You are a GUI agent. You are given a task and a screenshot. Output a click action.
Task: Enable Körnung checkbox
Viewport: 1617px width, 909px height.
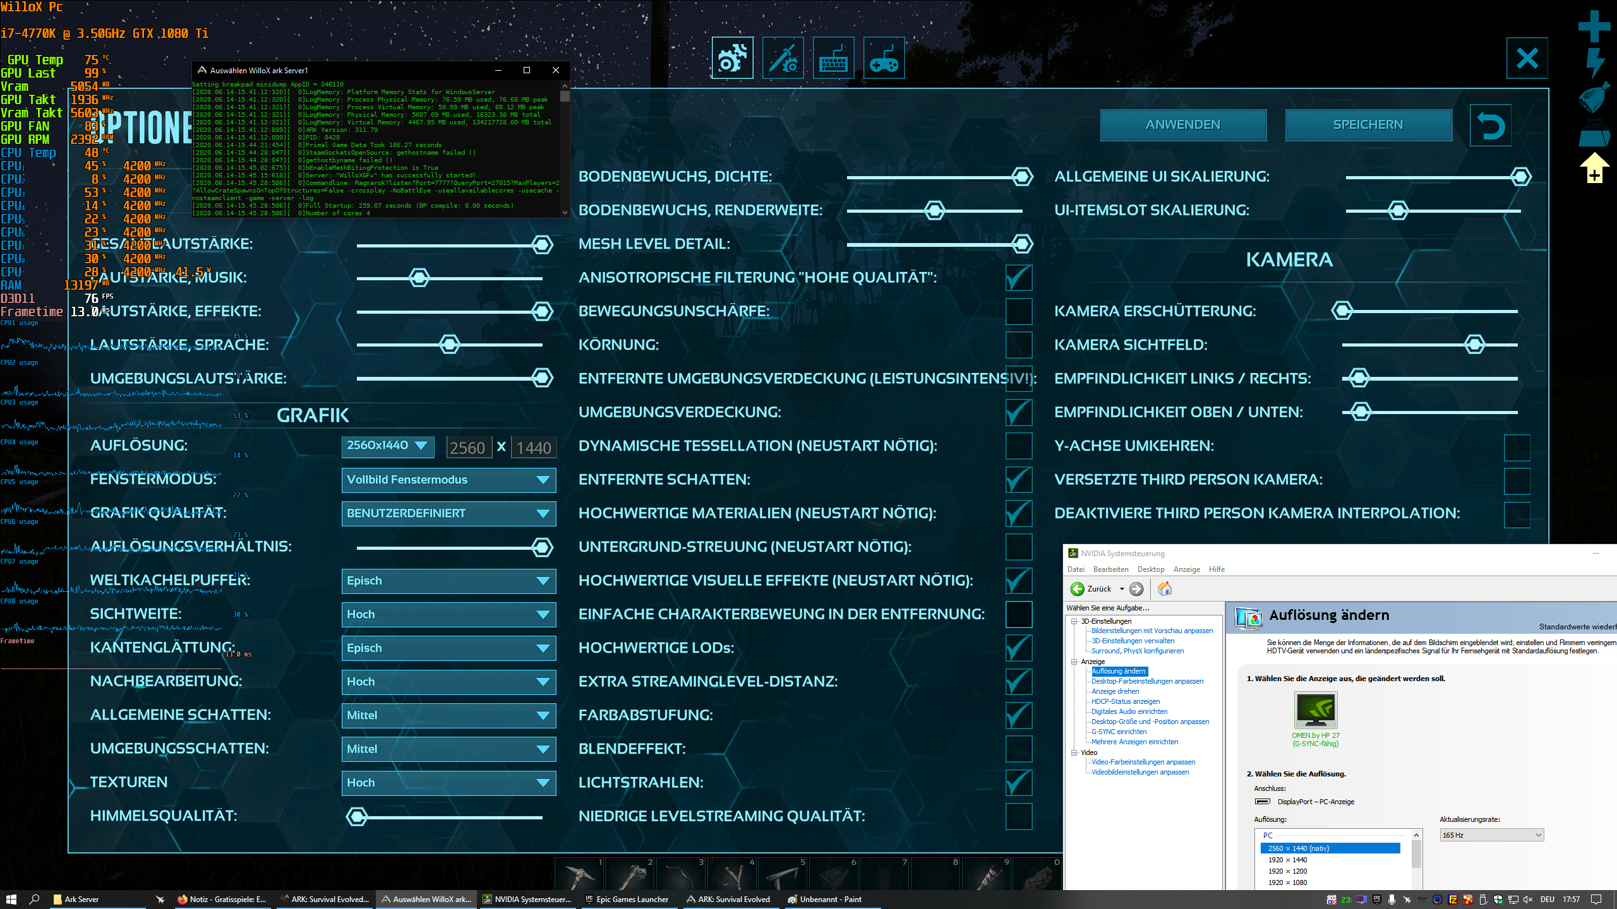coord(1019,345)
